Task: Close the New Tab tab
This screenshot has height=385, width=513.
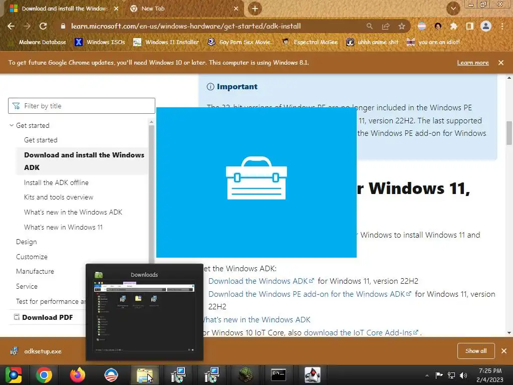Action: [x=236, y=9]
